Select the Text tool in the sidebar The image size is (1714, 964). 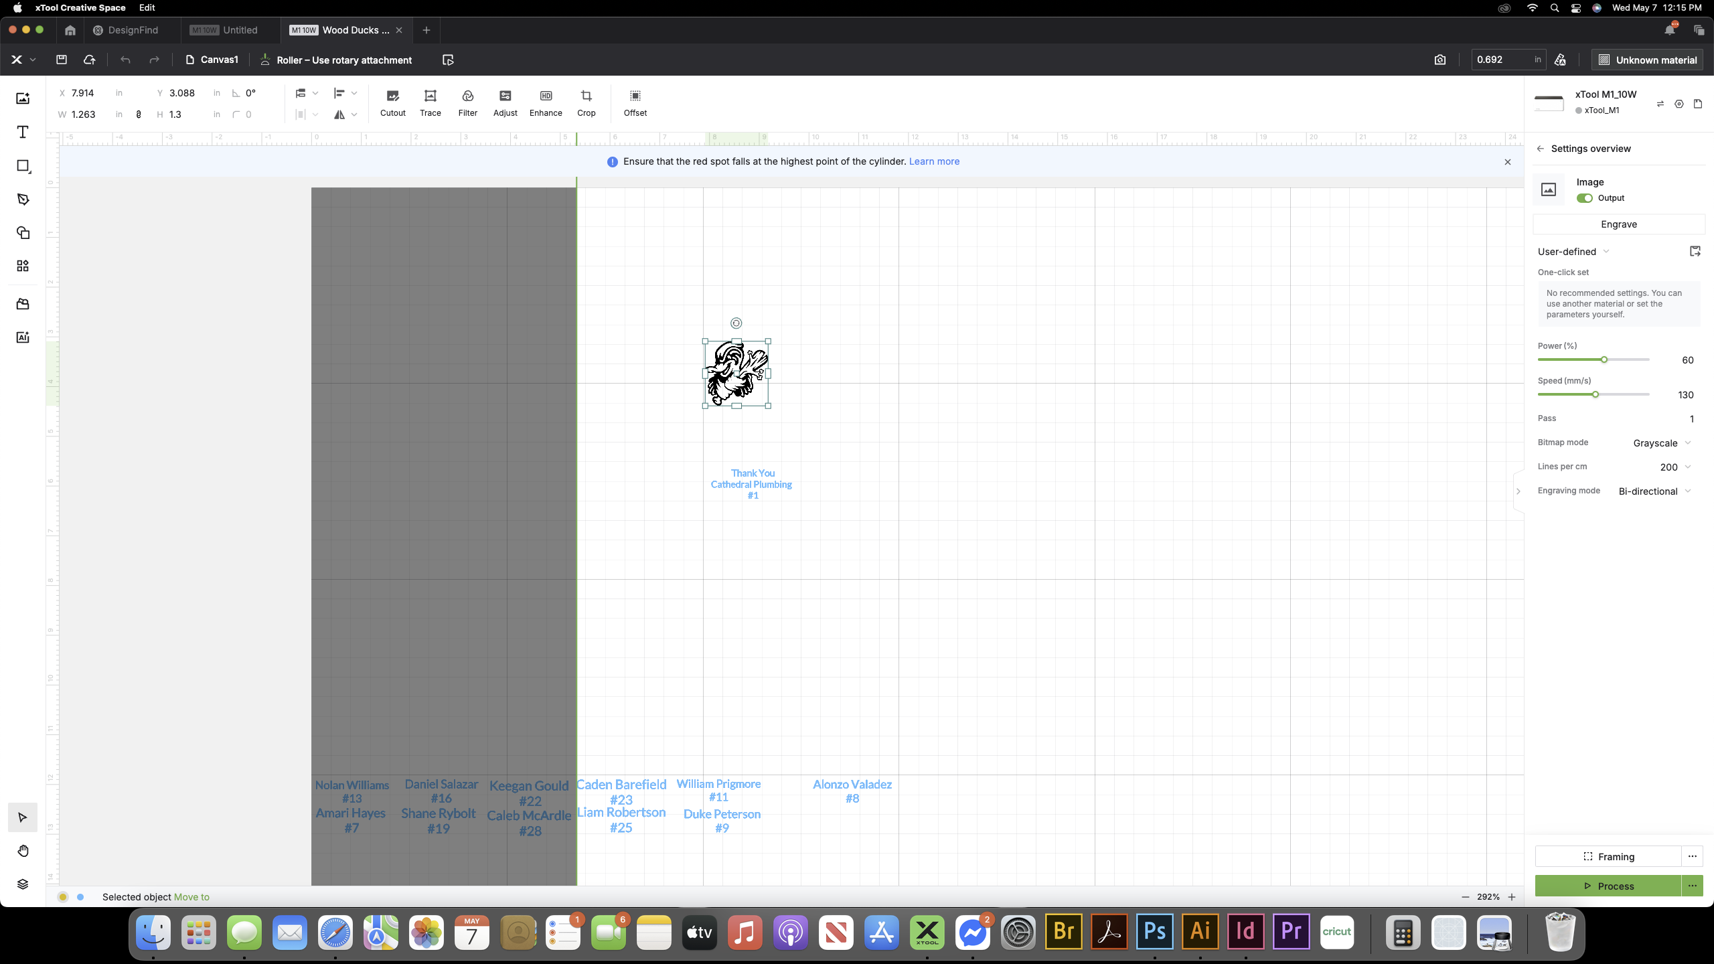pyautogui.click(x=23, y=132)
